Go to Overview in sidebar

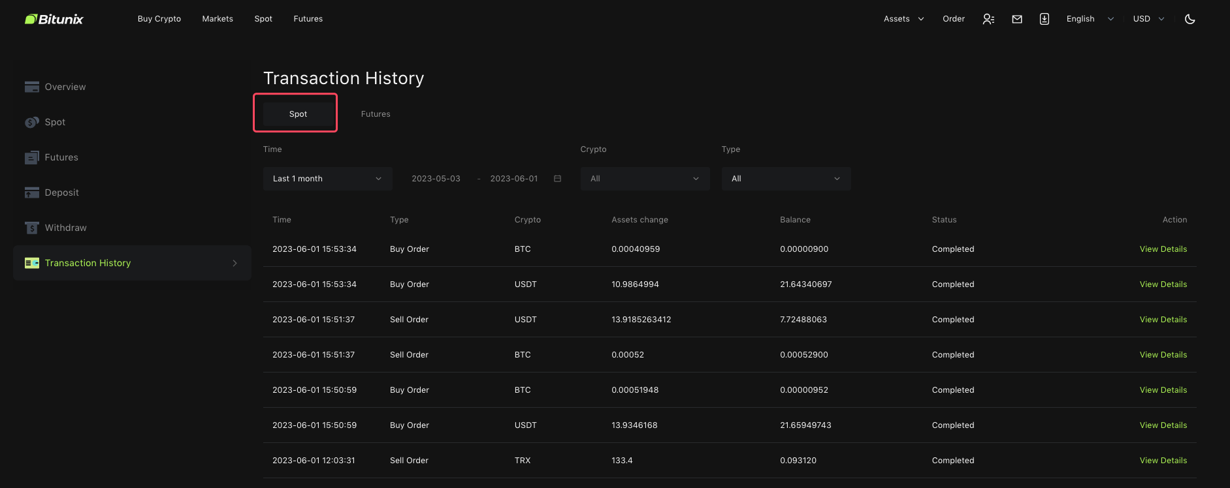pyautogui.click(x=65, y=87)
